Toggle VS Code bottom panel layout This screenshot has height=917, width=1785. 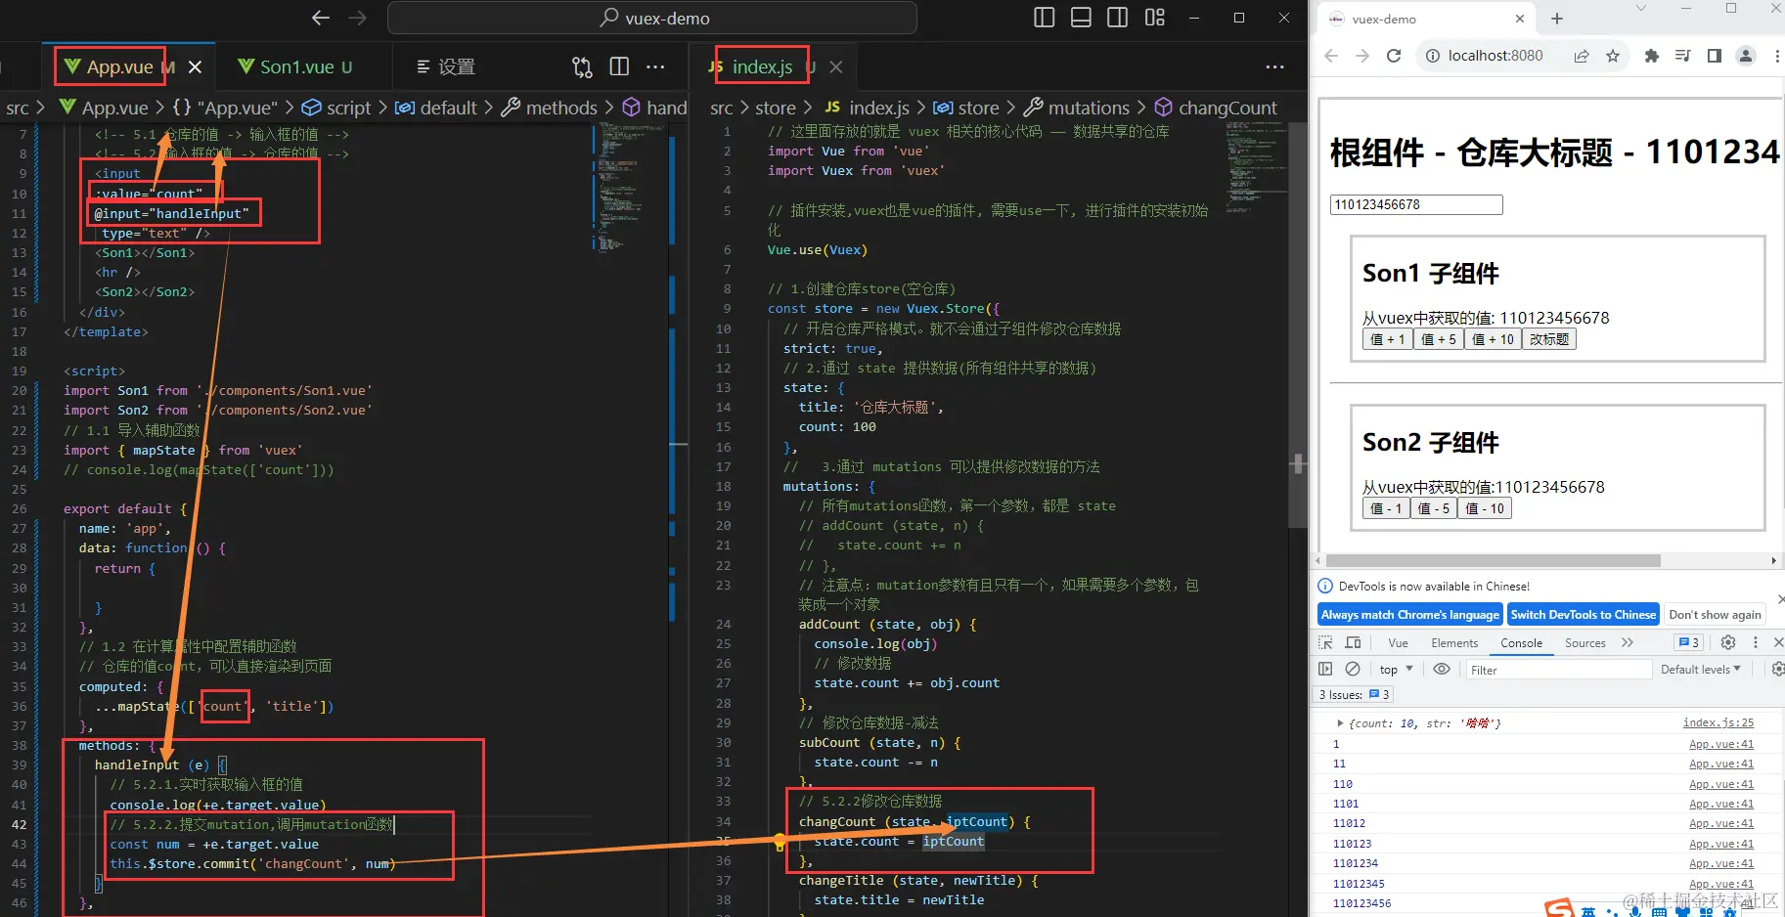coord(1081,18)
